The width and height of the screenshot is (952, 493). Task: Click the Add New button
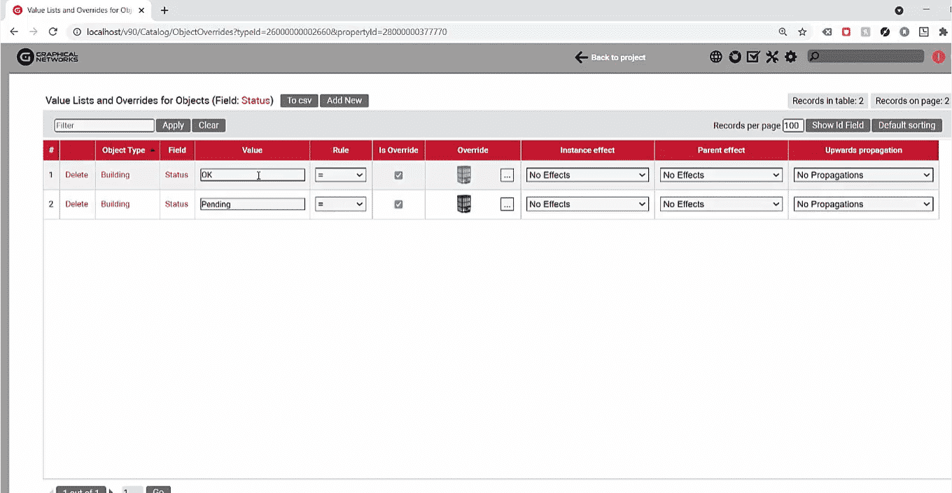(x=344, y=101)
